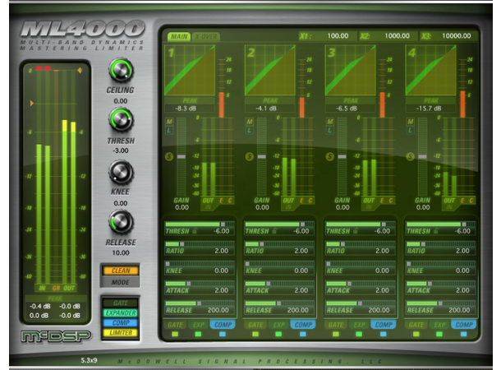Click the band 2 M button

250,122
